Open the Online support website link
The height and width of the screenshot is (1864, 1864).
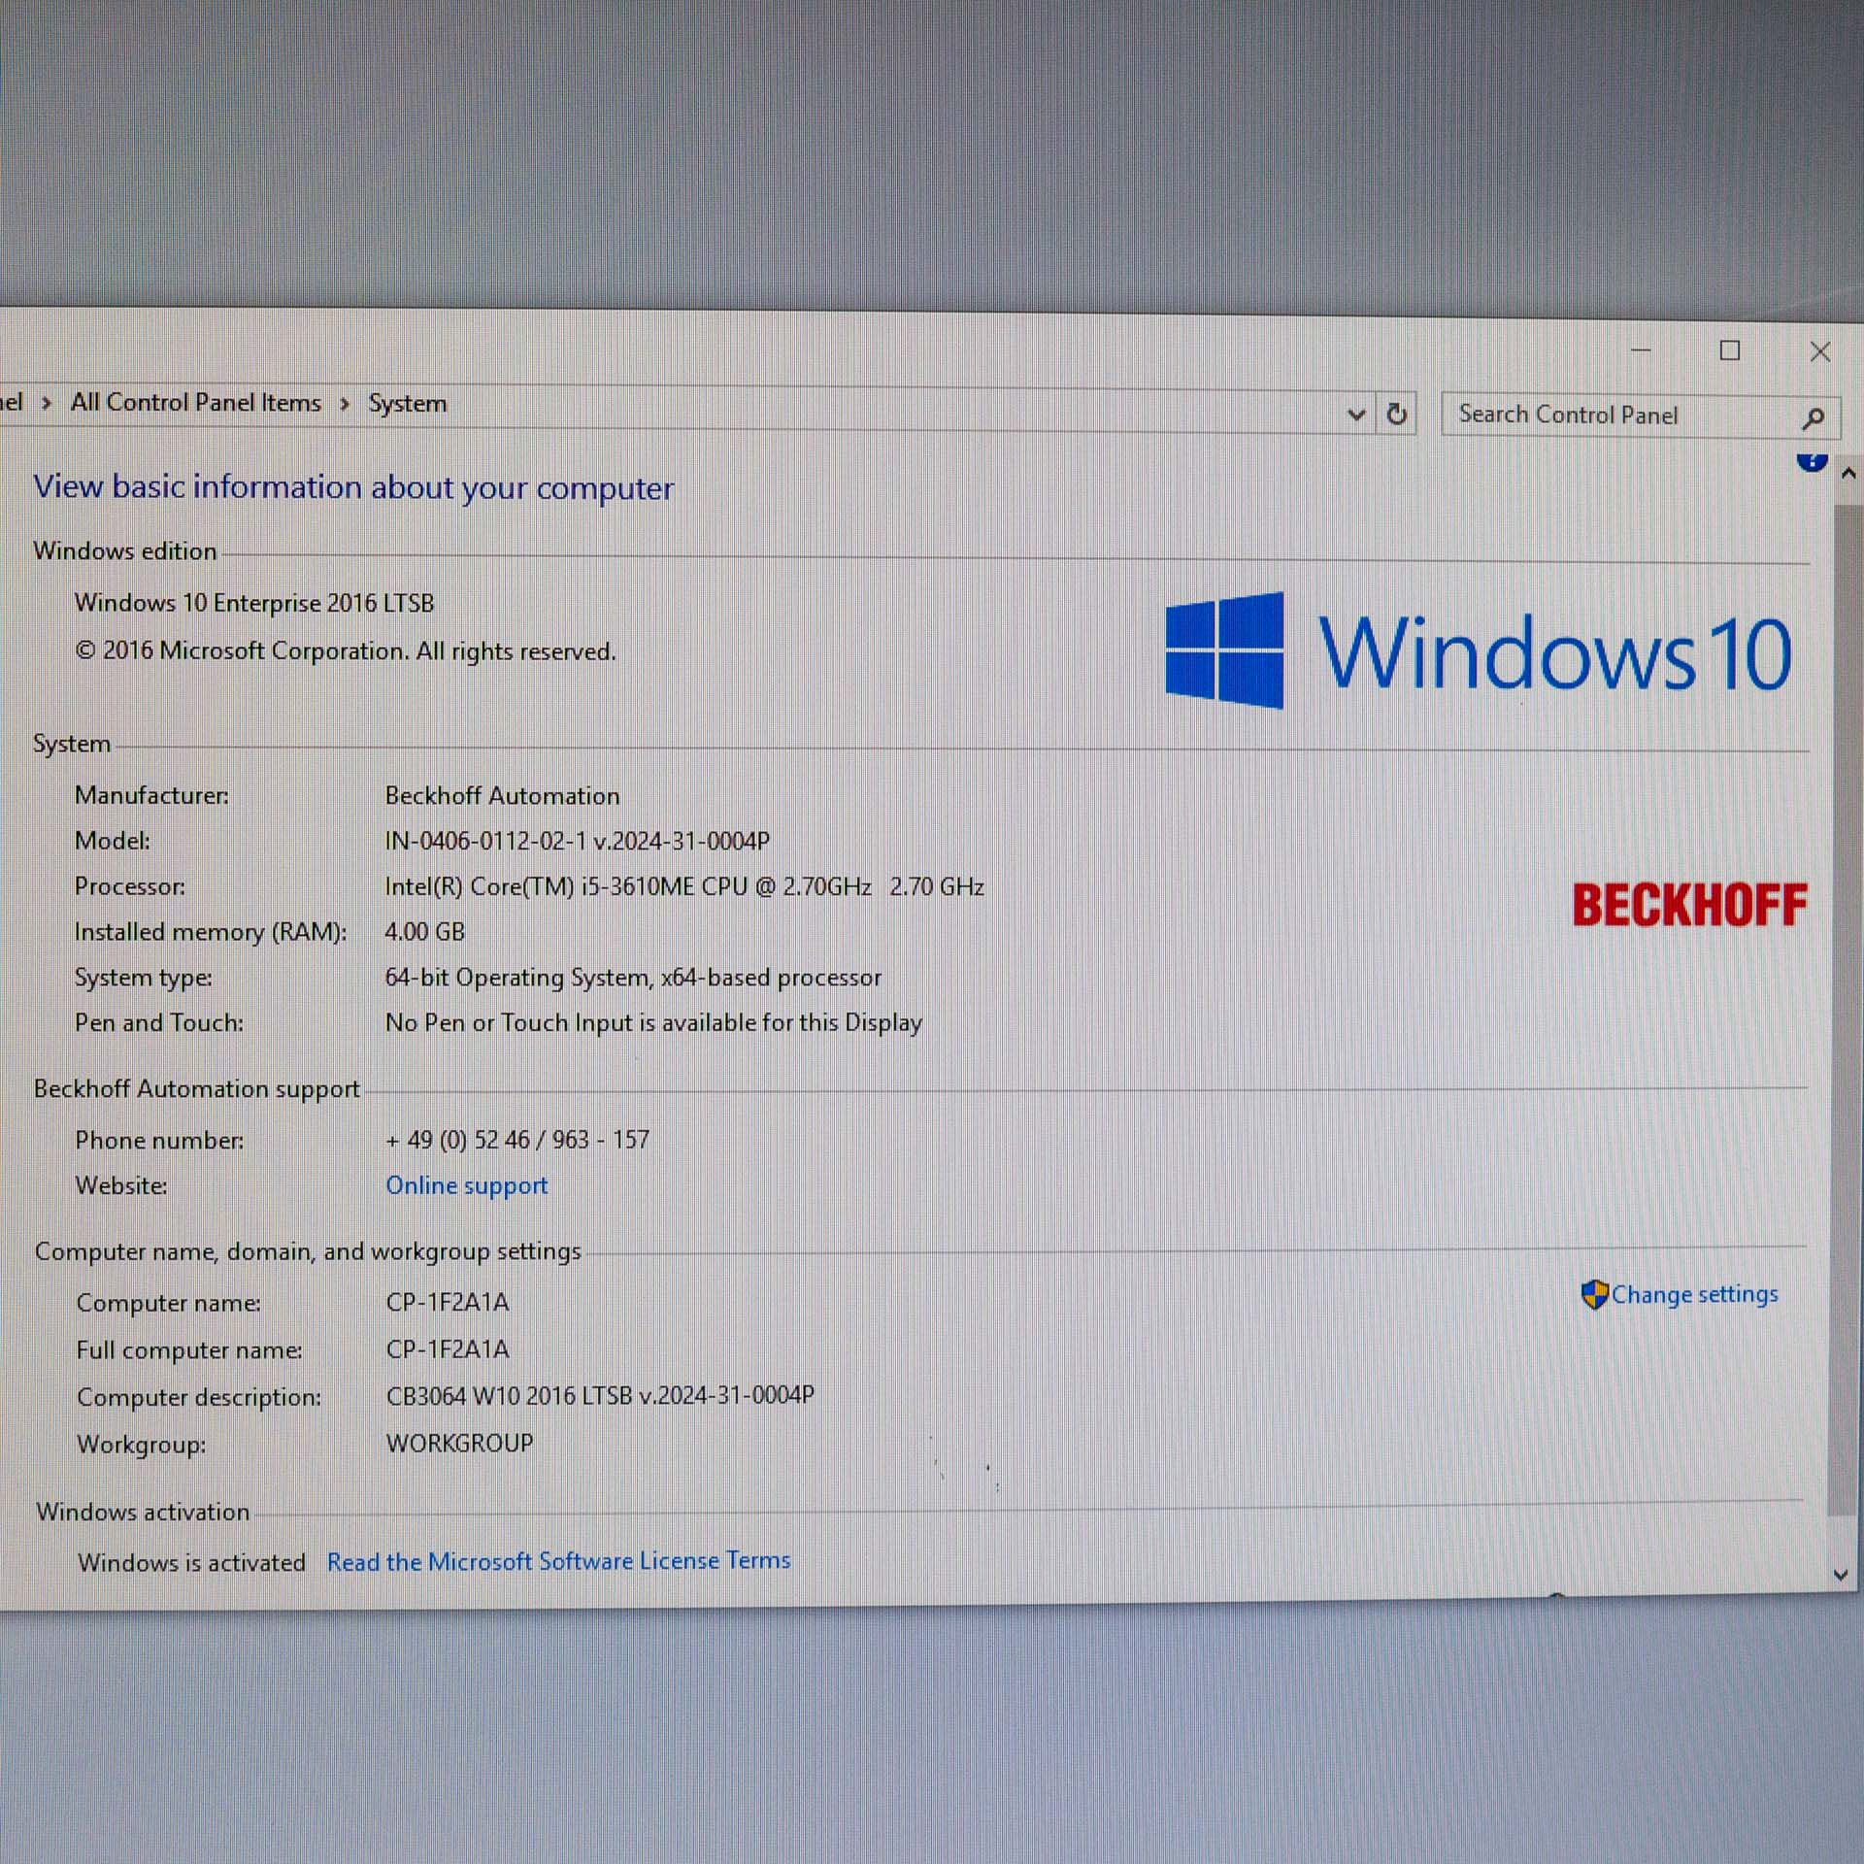(x=466, y=1185)
